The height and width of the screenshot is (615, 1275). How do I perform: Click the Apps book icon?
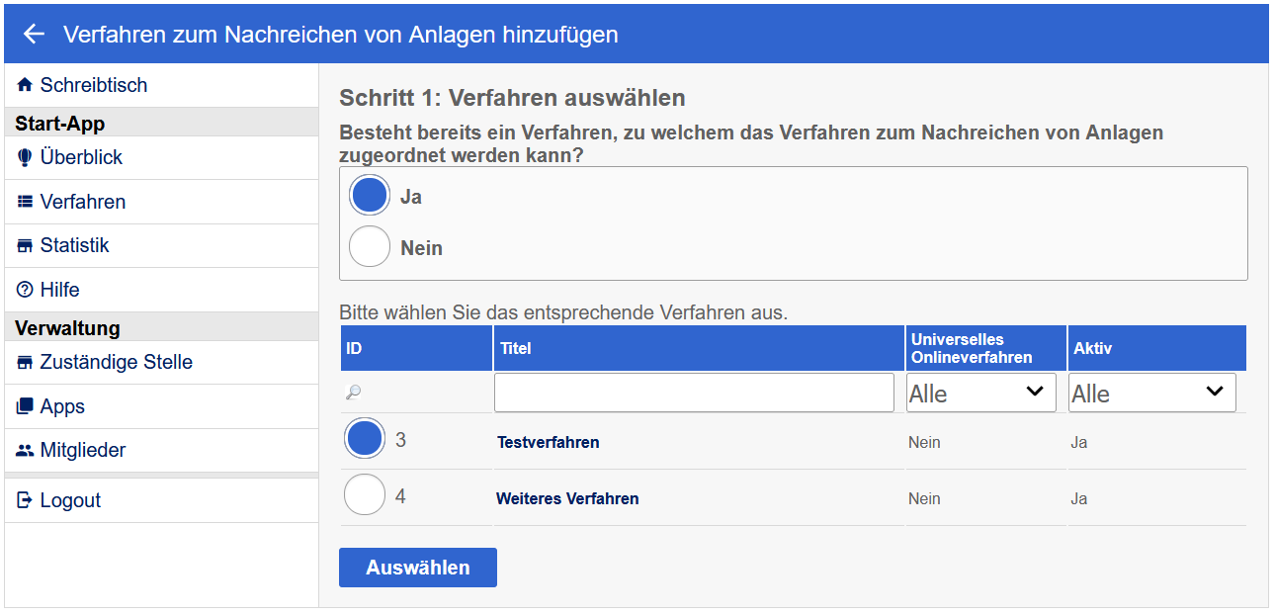click(27, 406)
